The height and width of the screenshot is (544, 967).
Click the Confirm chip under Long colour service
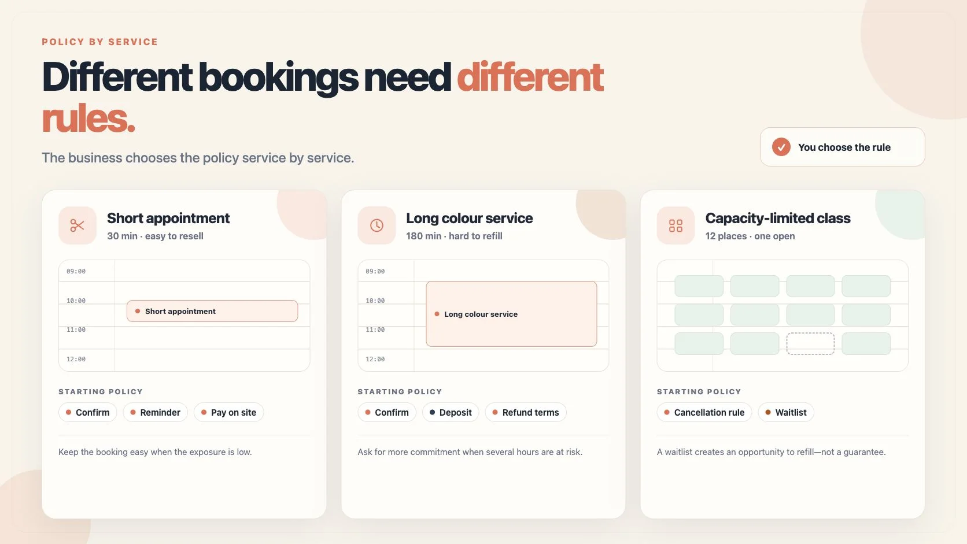point(387,412)
